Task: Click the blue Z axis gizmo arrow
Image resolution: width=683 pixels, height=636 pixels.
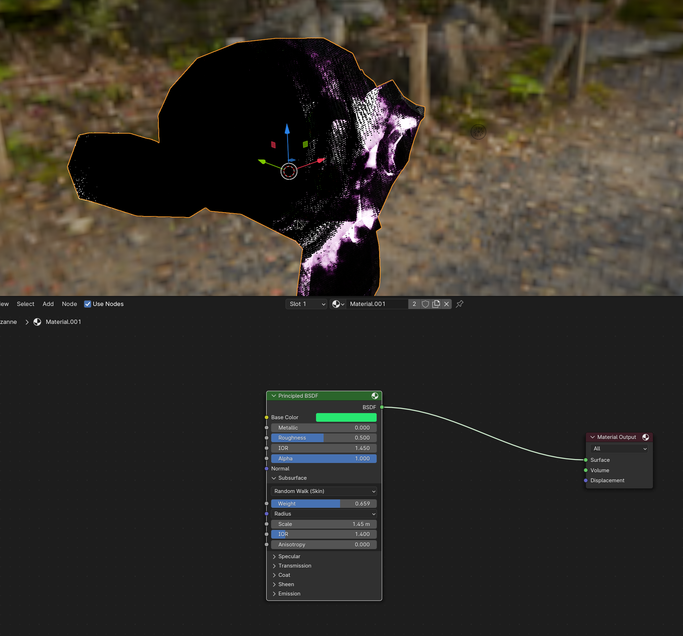Action: point(287,129)
